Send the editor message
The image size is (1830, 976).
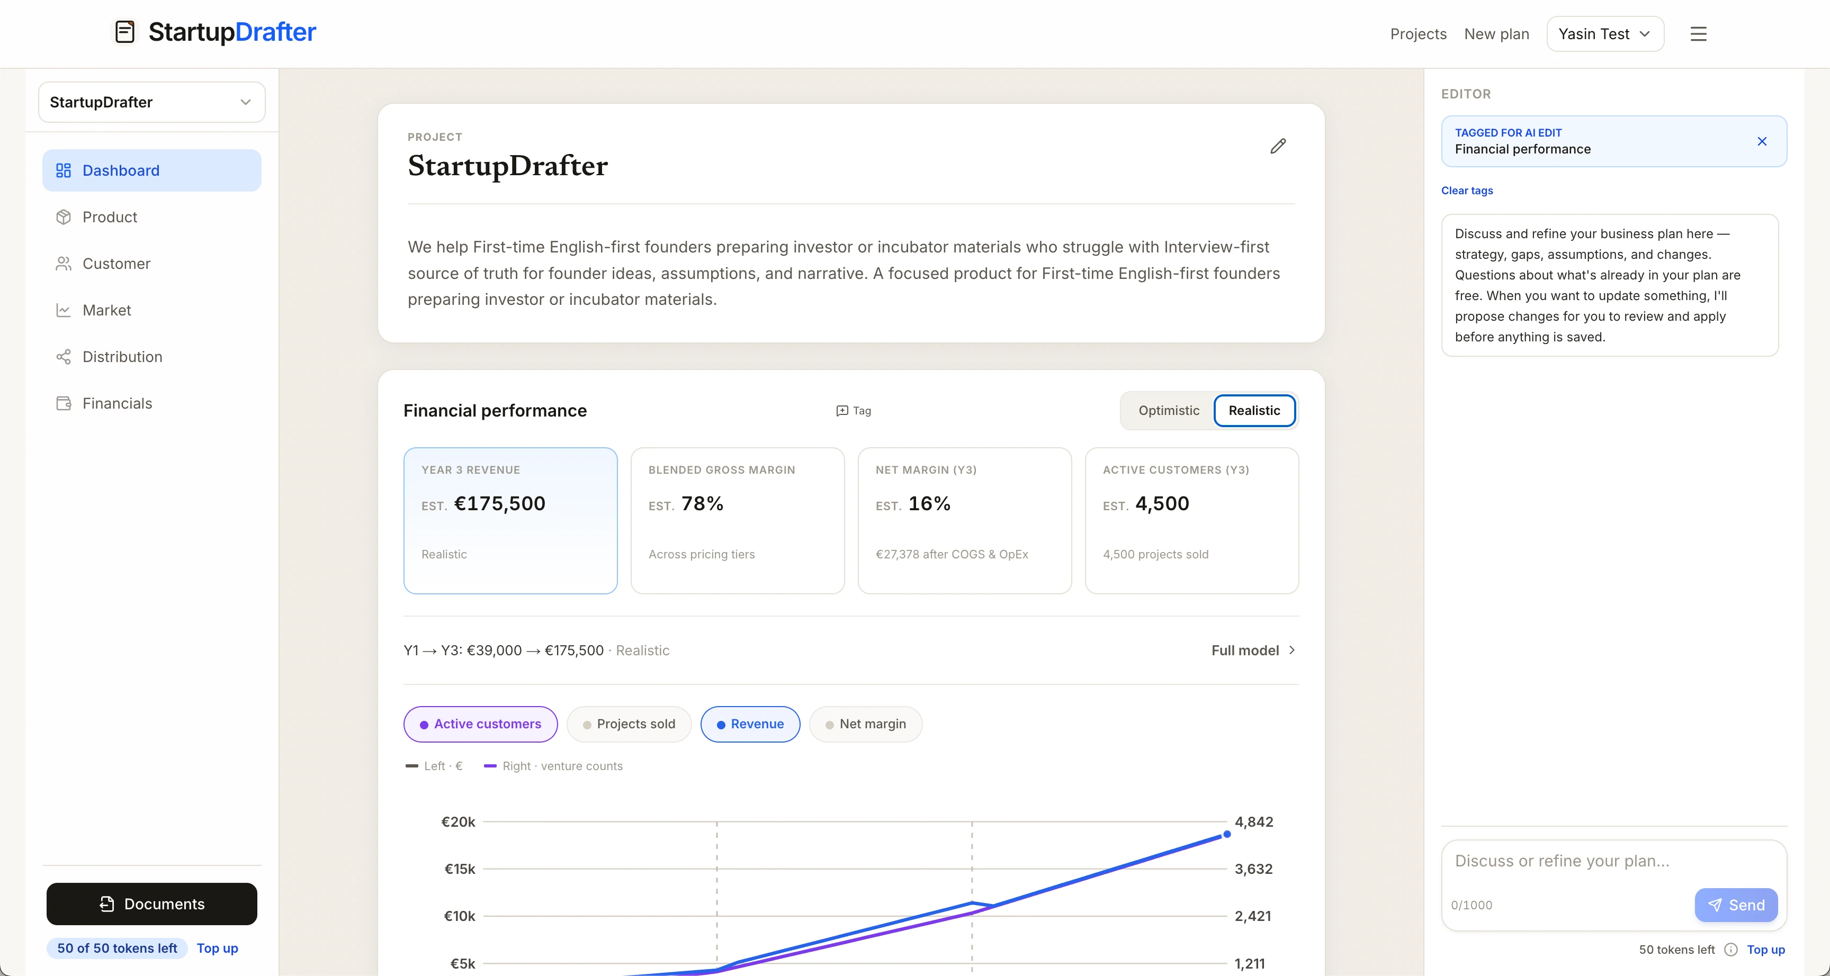(1736, 905)
